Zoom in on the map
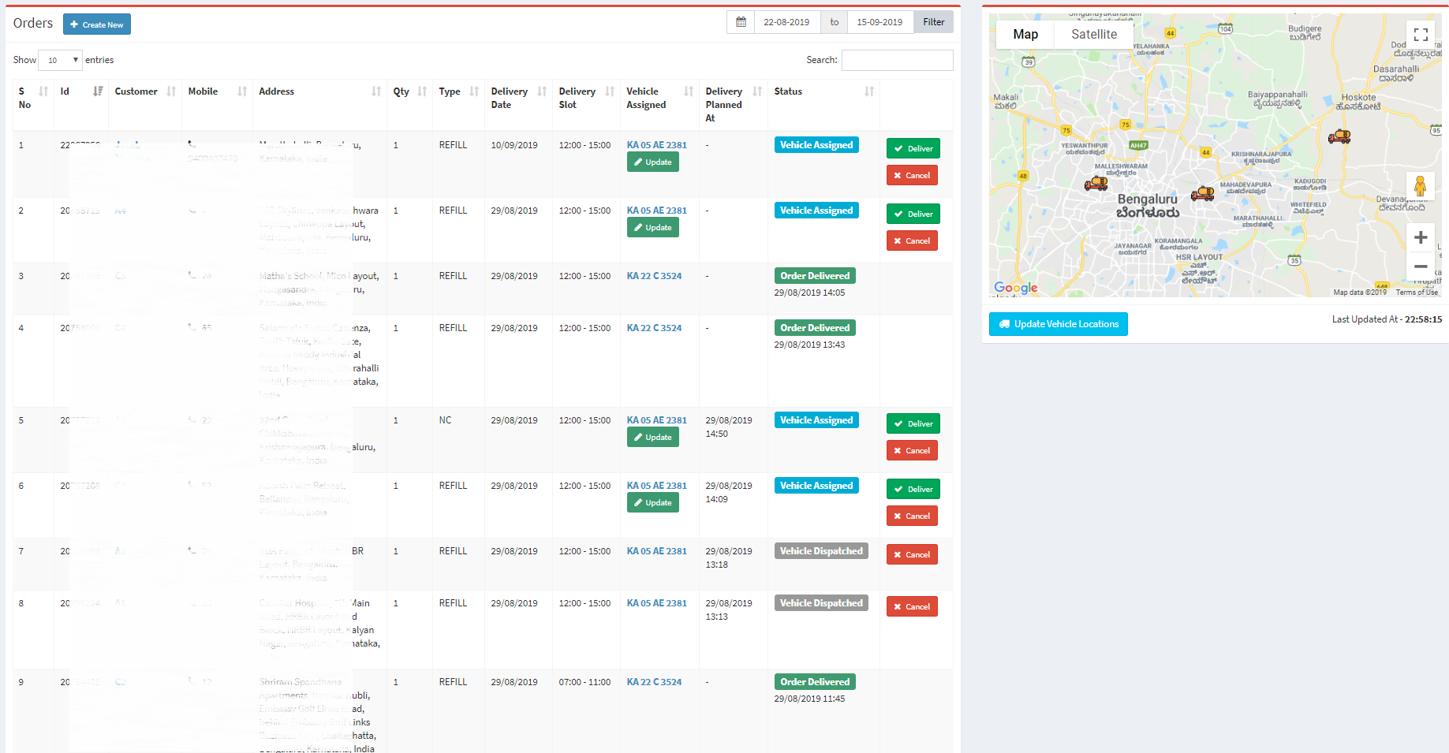1449x753 pixels. point(1421,237)
